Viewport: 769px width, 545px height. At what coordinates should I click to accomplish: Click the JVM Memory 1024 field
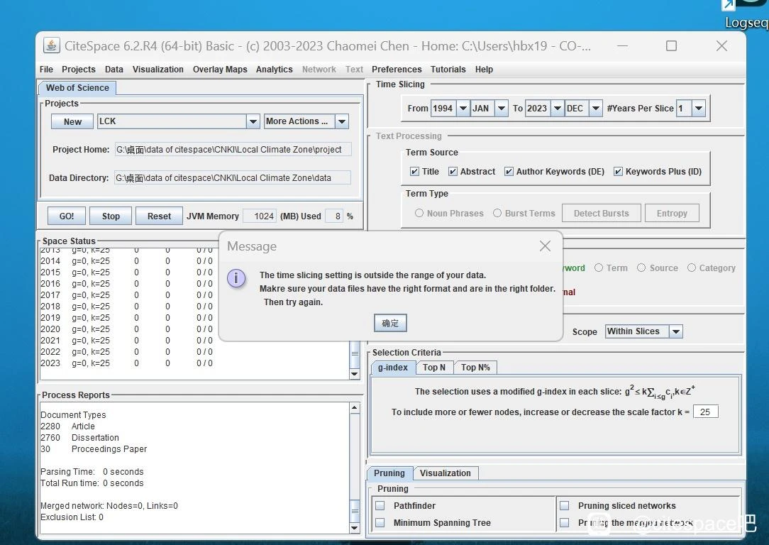click(x=260, y=216)
